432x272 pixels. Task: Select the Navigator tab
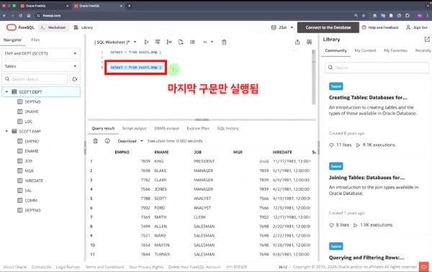coord(12,40)
